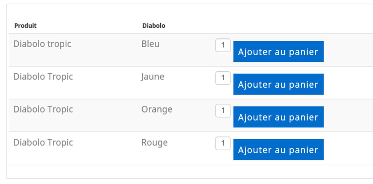Add the Bleu diabolo to cart
373x184 pixels.
tap(278, 52)
